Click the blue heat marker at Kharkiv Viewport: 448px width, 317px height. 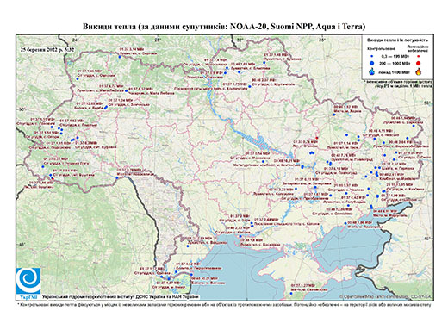tap(333, 115)
